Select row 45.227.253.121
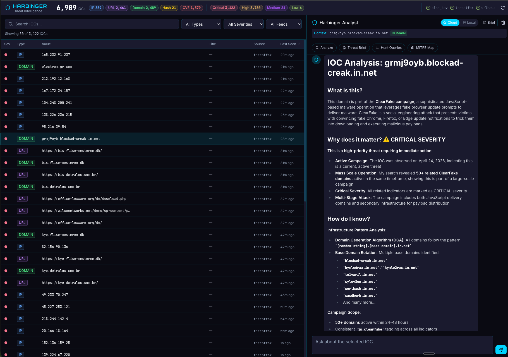Image resolution: width=508 pixels, height=357 pixels. (152, 307)
